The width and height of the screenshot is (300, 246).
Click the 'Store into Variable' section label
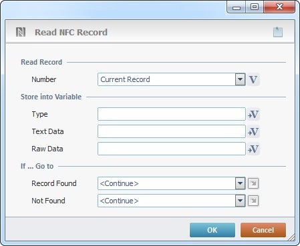point(51,97)
